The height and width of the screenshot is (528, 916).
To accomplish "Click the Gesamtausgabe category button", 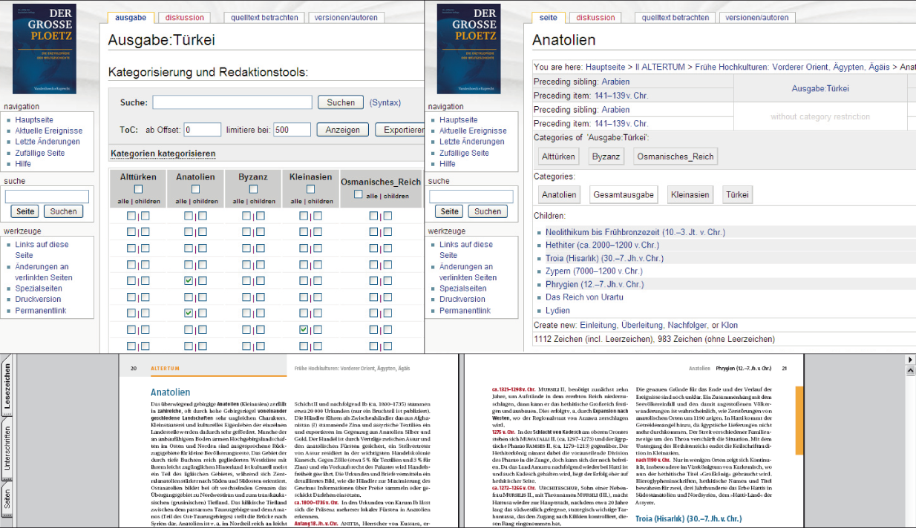I will [x=624, y=195].
